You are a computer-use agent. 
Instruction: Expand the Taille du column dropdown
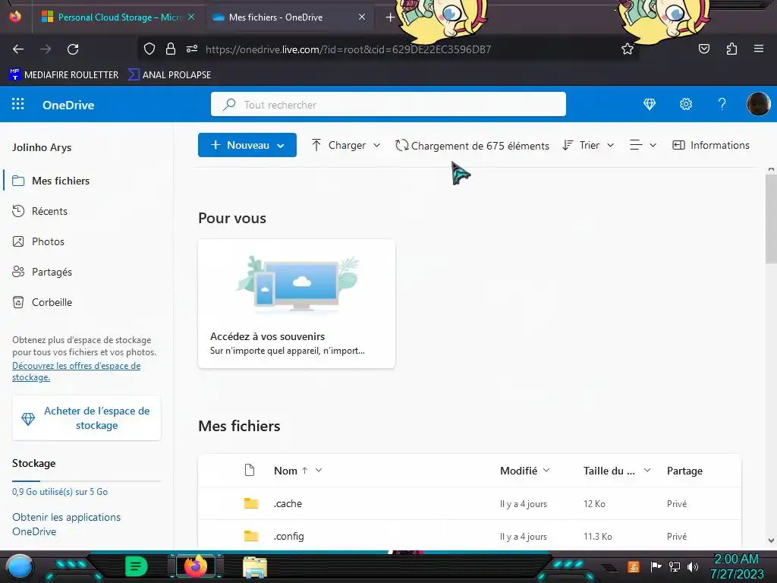(x=647, y=470)
